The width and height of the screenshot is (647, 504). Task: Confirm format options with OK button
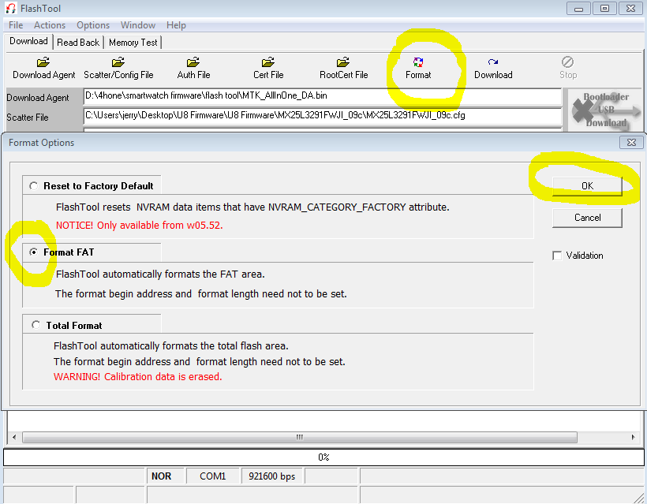587,186
